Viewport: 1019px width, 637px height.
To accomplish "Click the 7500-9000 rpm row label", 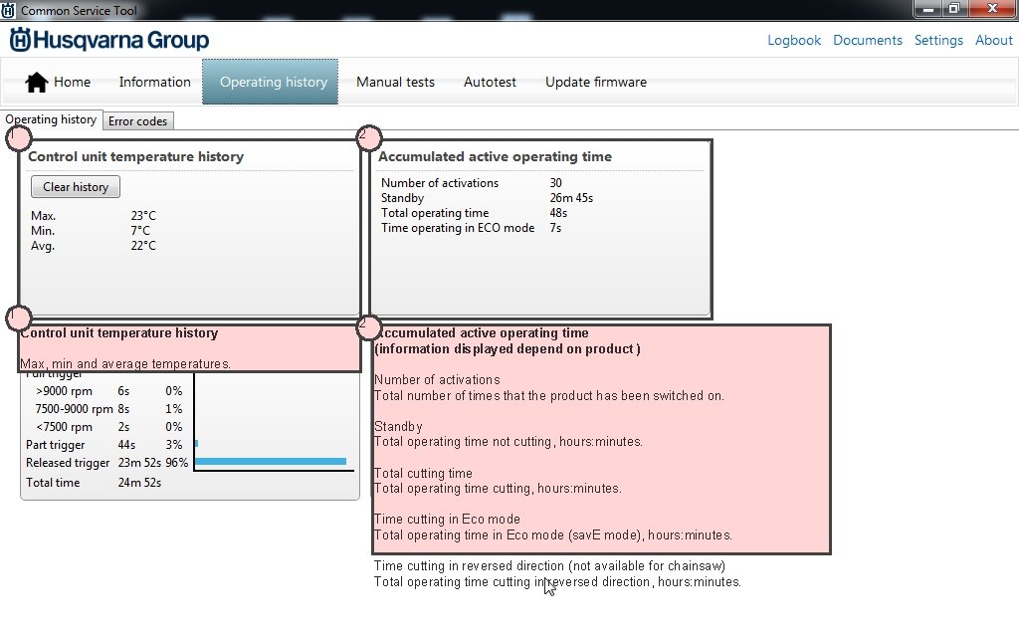I will [74, 409].
